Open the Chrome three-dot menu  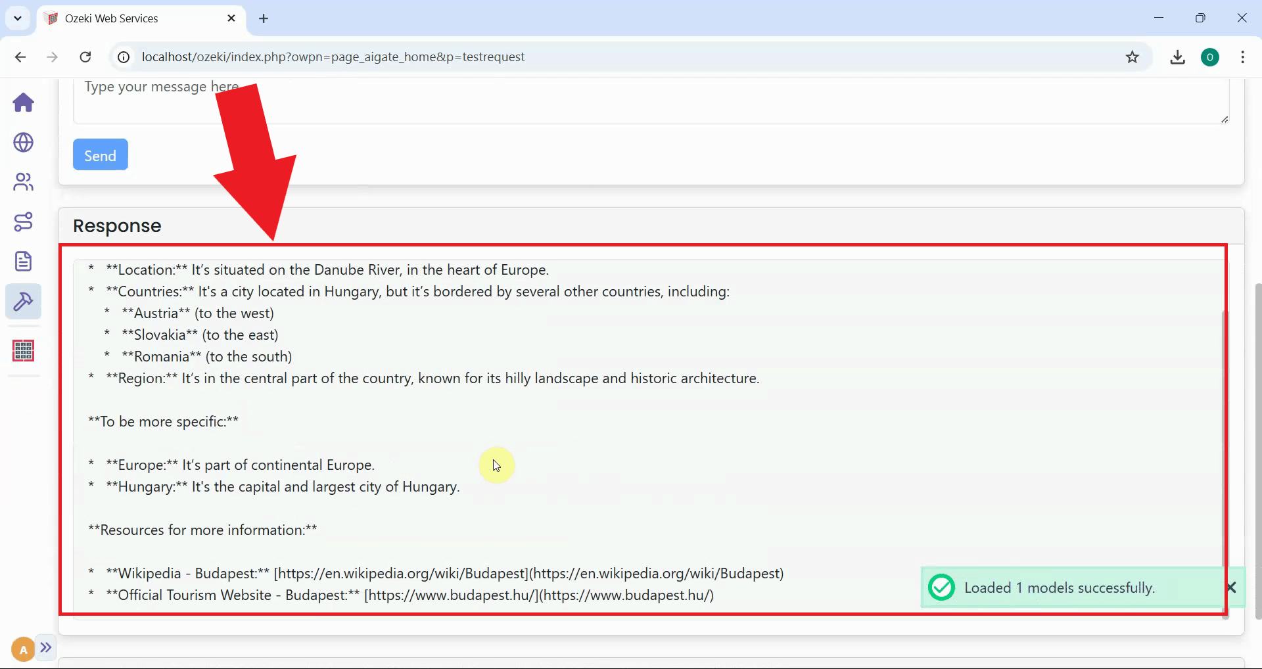(x=1242, y=57)
